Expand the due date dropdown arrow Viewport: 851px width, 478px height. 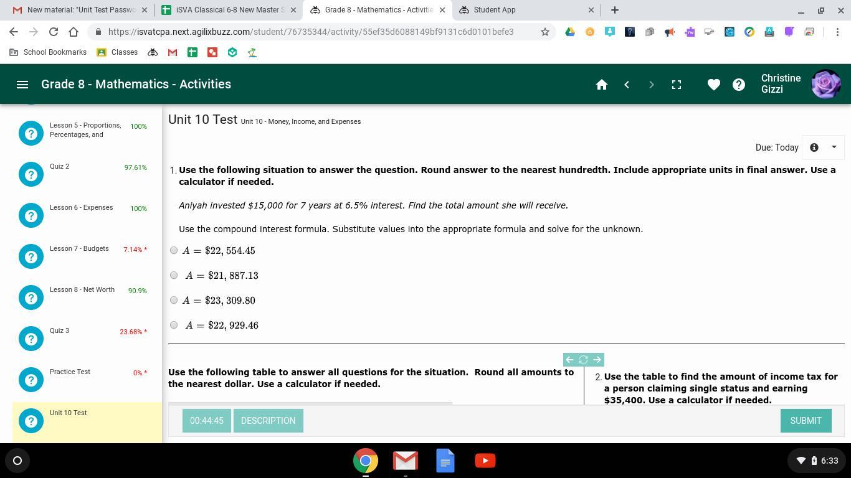834,148
